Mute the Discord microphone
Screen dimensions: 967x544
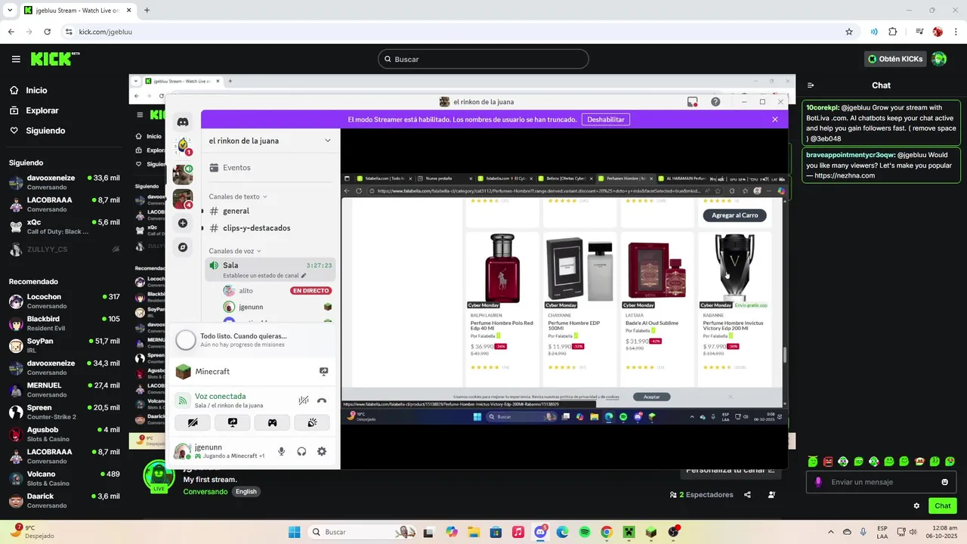pos(282,451)
